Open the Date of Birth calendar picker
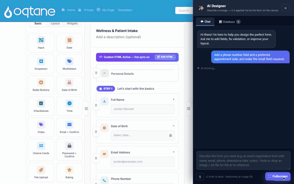The width and height of the screenshot is (294, 184). (171, 135)
